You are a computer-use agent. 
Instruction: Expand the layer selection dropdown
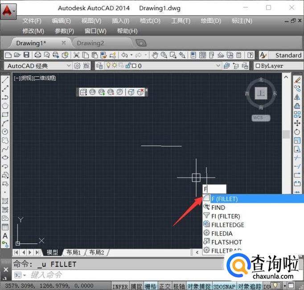pos(218,66)
